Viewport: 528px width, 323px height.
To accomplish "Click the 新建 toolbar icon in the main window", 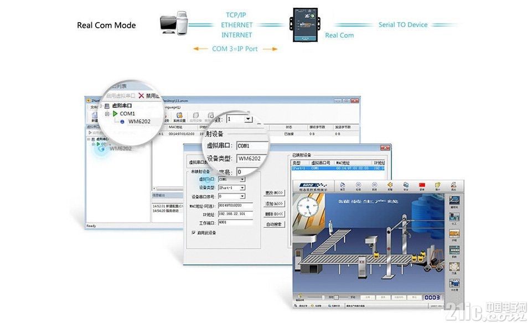I will coord(95,116).
